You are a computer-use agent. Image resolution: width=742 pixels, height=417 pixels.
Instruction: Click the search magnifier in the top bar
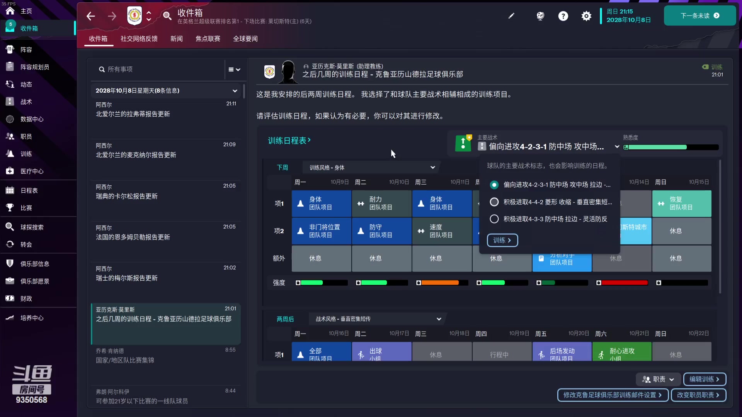[167, 16]
